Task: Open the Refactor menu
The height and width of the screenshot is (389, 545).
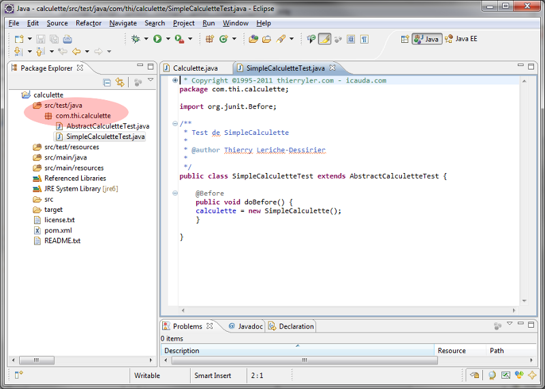Action: click(89, 23)
